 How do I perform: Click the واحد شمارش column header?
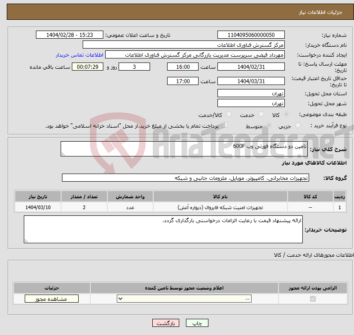130,197
